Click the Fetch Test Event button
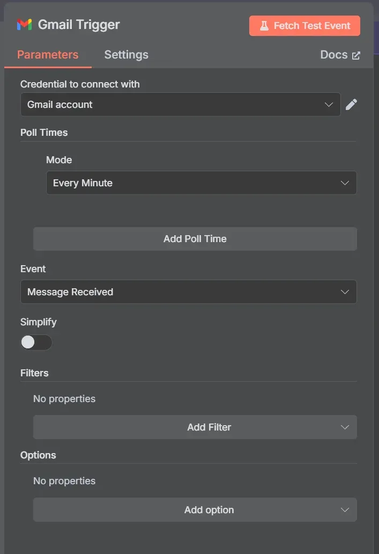 tap(304, 25)
